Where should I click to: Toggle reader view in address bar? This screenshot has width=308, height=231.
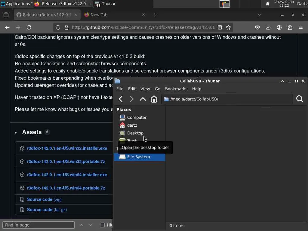220,27
